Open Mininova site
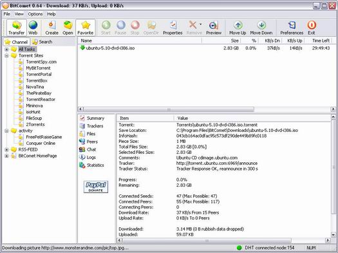 click(x=34, y=106)
